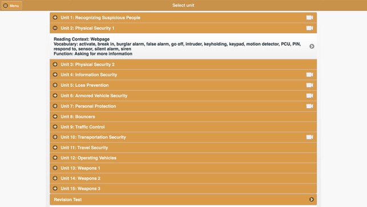
Task: Play video for Unit 2 Physical Security 1
Action: tap(309, 28)
